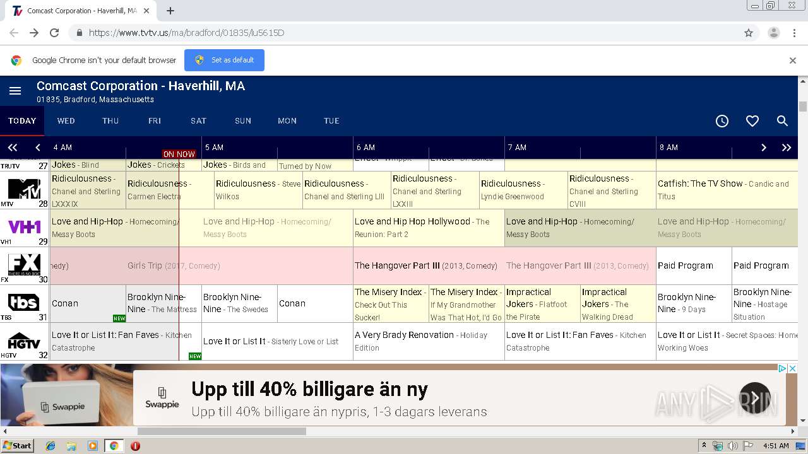The image size is (808, 454).
Task: Open the volume control in system tray
Action: [x=732, y=446]
